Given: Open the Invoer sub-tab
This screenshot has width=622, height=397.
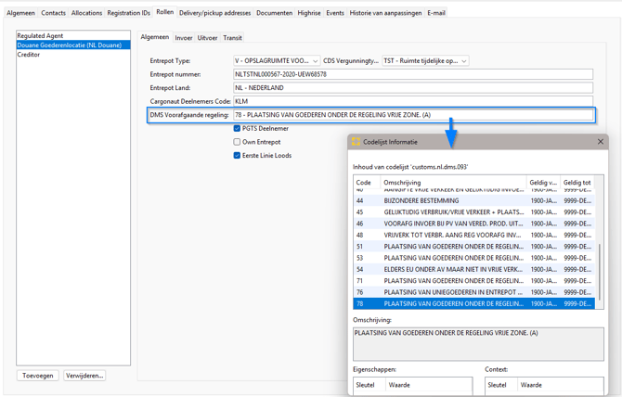Looking at the screenshot, I should (x=183, y=38).
